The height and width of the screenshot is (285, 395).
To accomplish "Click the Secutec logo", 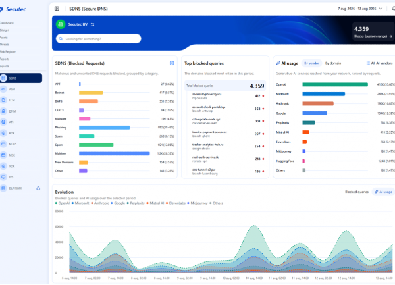I will tap(13, 9).
